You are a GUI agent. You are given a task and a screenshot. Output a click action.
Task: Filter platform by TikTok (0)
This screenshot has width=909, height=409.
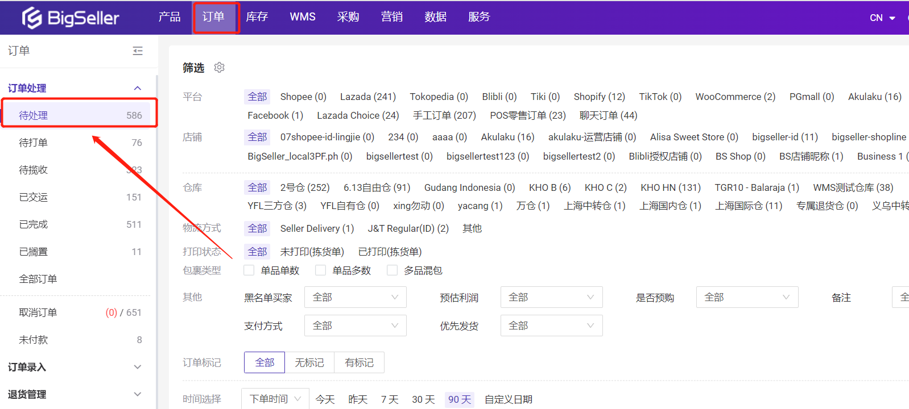[x=660, y=97]
